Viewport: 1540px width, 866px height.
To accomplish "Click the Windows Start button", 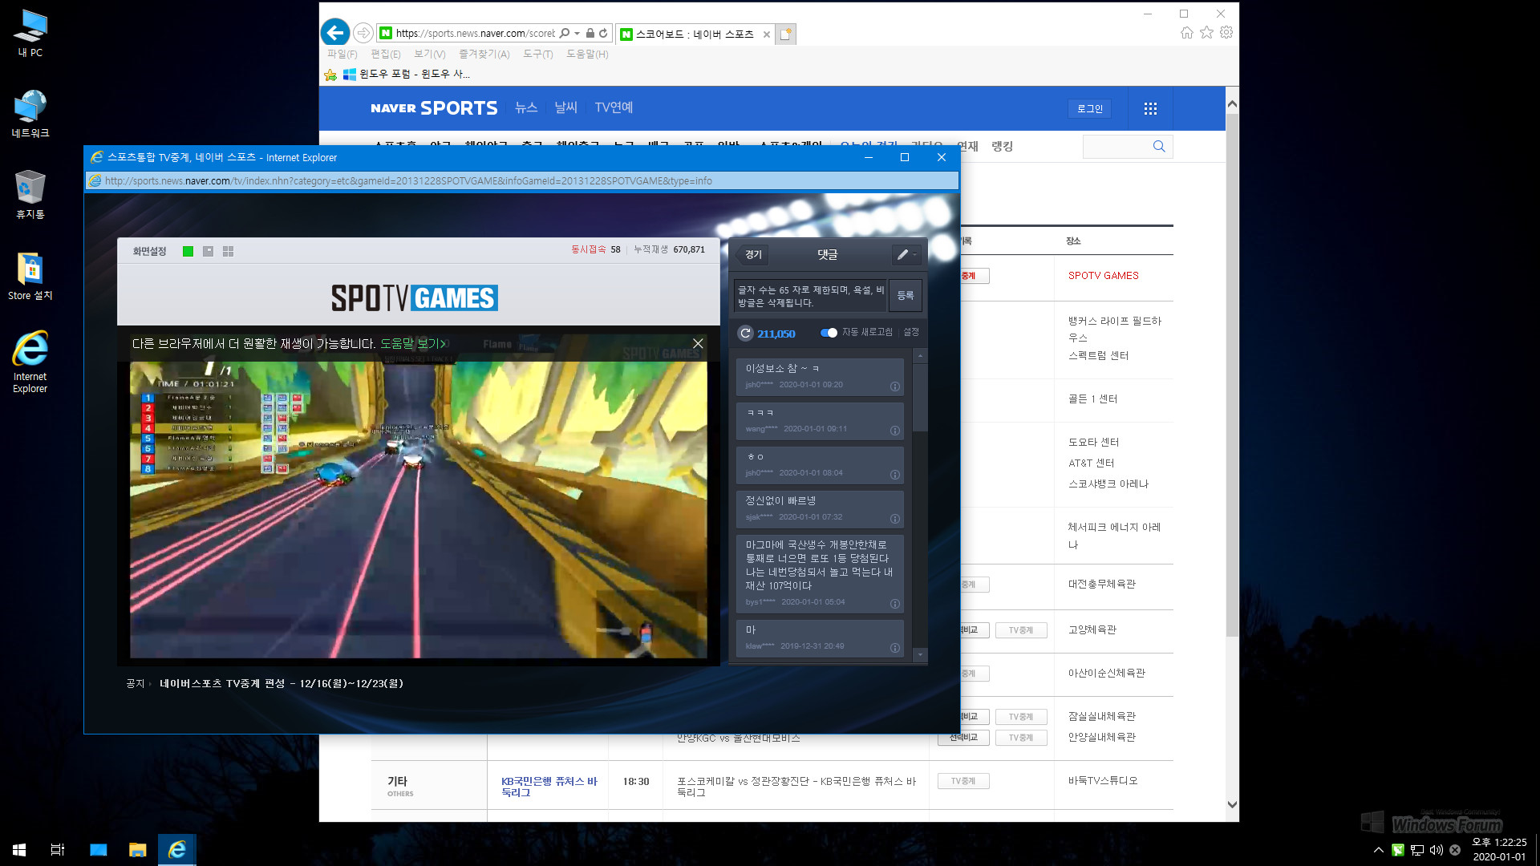I will [x=19, y=849].
